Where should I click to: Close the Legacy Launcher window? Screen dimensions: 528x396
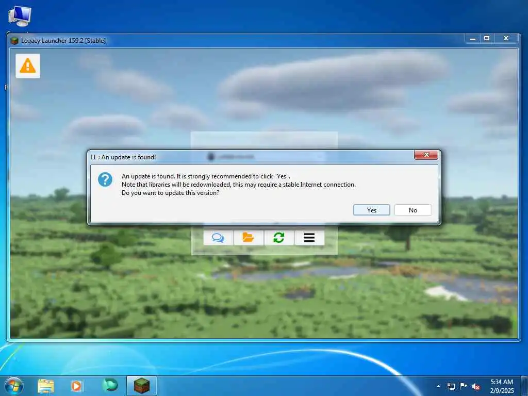click(506, 39)
